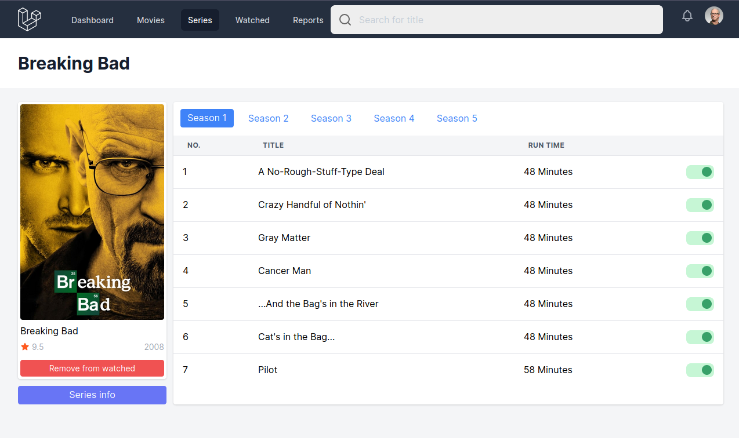The height and width of the screenshot is (438, 739).
Task: Toggle watched switch for Gray Matter
Action: point(700,238)
